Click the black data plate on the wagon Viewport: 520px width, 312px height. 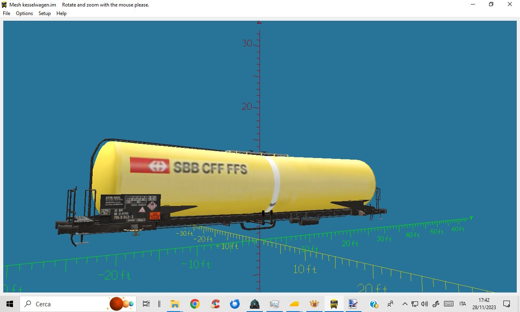(x=130, y=208)
